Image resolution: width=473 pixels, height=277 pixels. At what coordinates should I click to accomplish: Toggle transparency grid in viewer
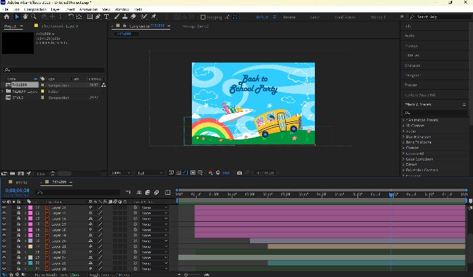(178, 173)
